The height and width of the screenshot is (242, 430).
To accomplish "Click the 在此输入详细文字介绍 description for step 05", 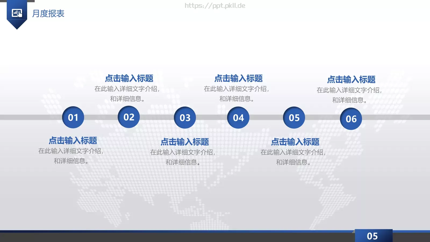I will coord(293,157).
